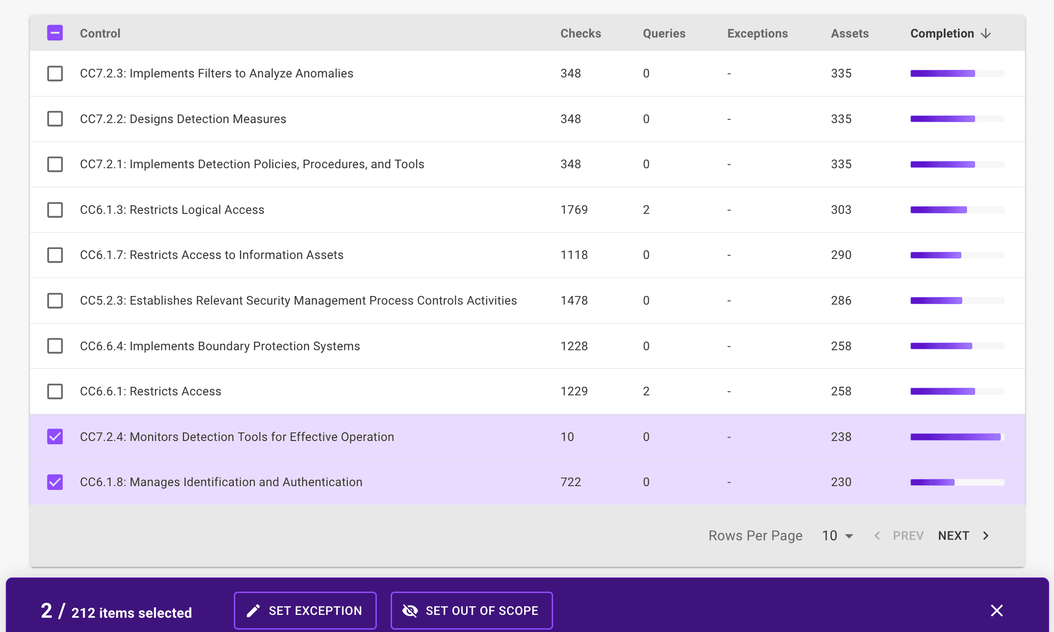Click the Assets column header
Screen dimensions: 1054x632
pyautogui.click(x=850, y=33)
